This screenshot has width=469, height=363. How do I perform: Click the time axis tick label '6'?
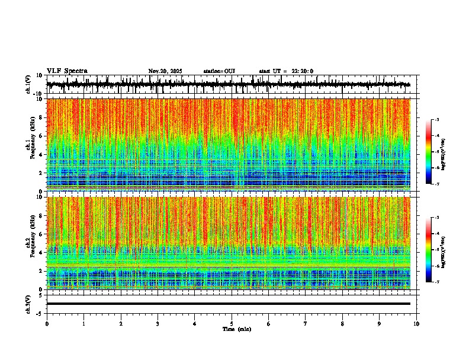coord(269,324)
